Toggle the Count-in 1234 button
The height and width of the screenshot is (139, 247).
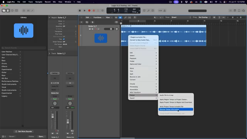[x=160, y=10]
